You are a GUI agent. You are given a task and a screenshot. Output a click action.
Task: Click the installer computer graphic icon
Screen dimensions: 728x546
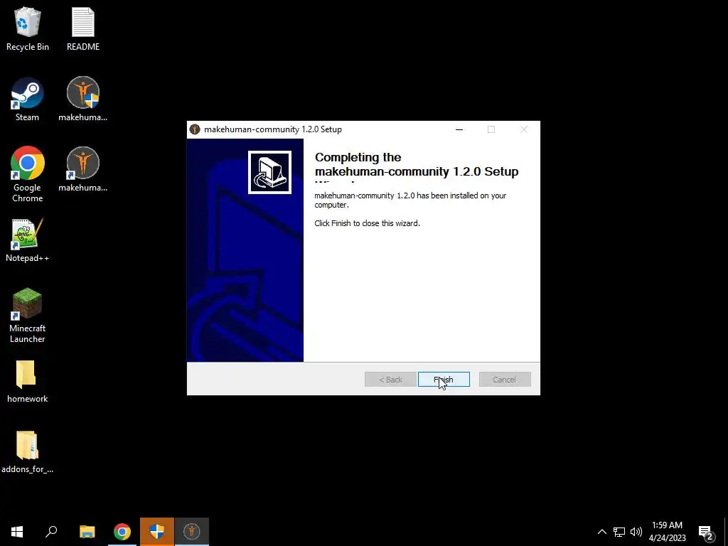[269, 172]
